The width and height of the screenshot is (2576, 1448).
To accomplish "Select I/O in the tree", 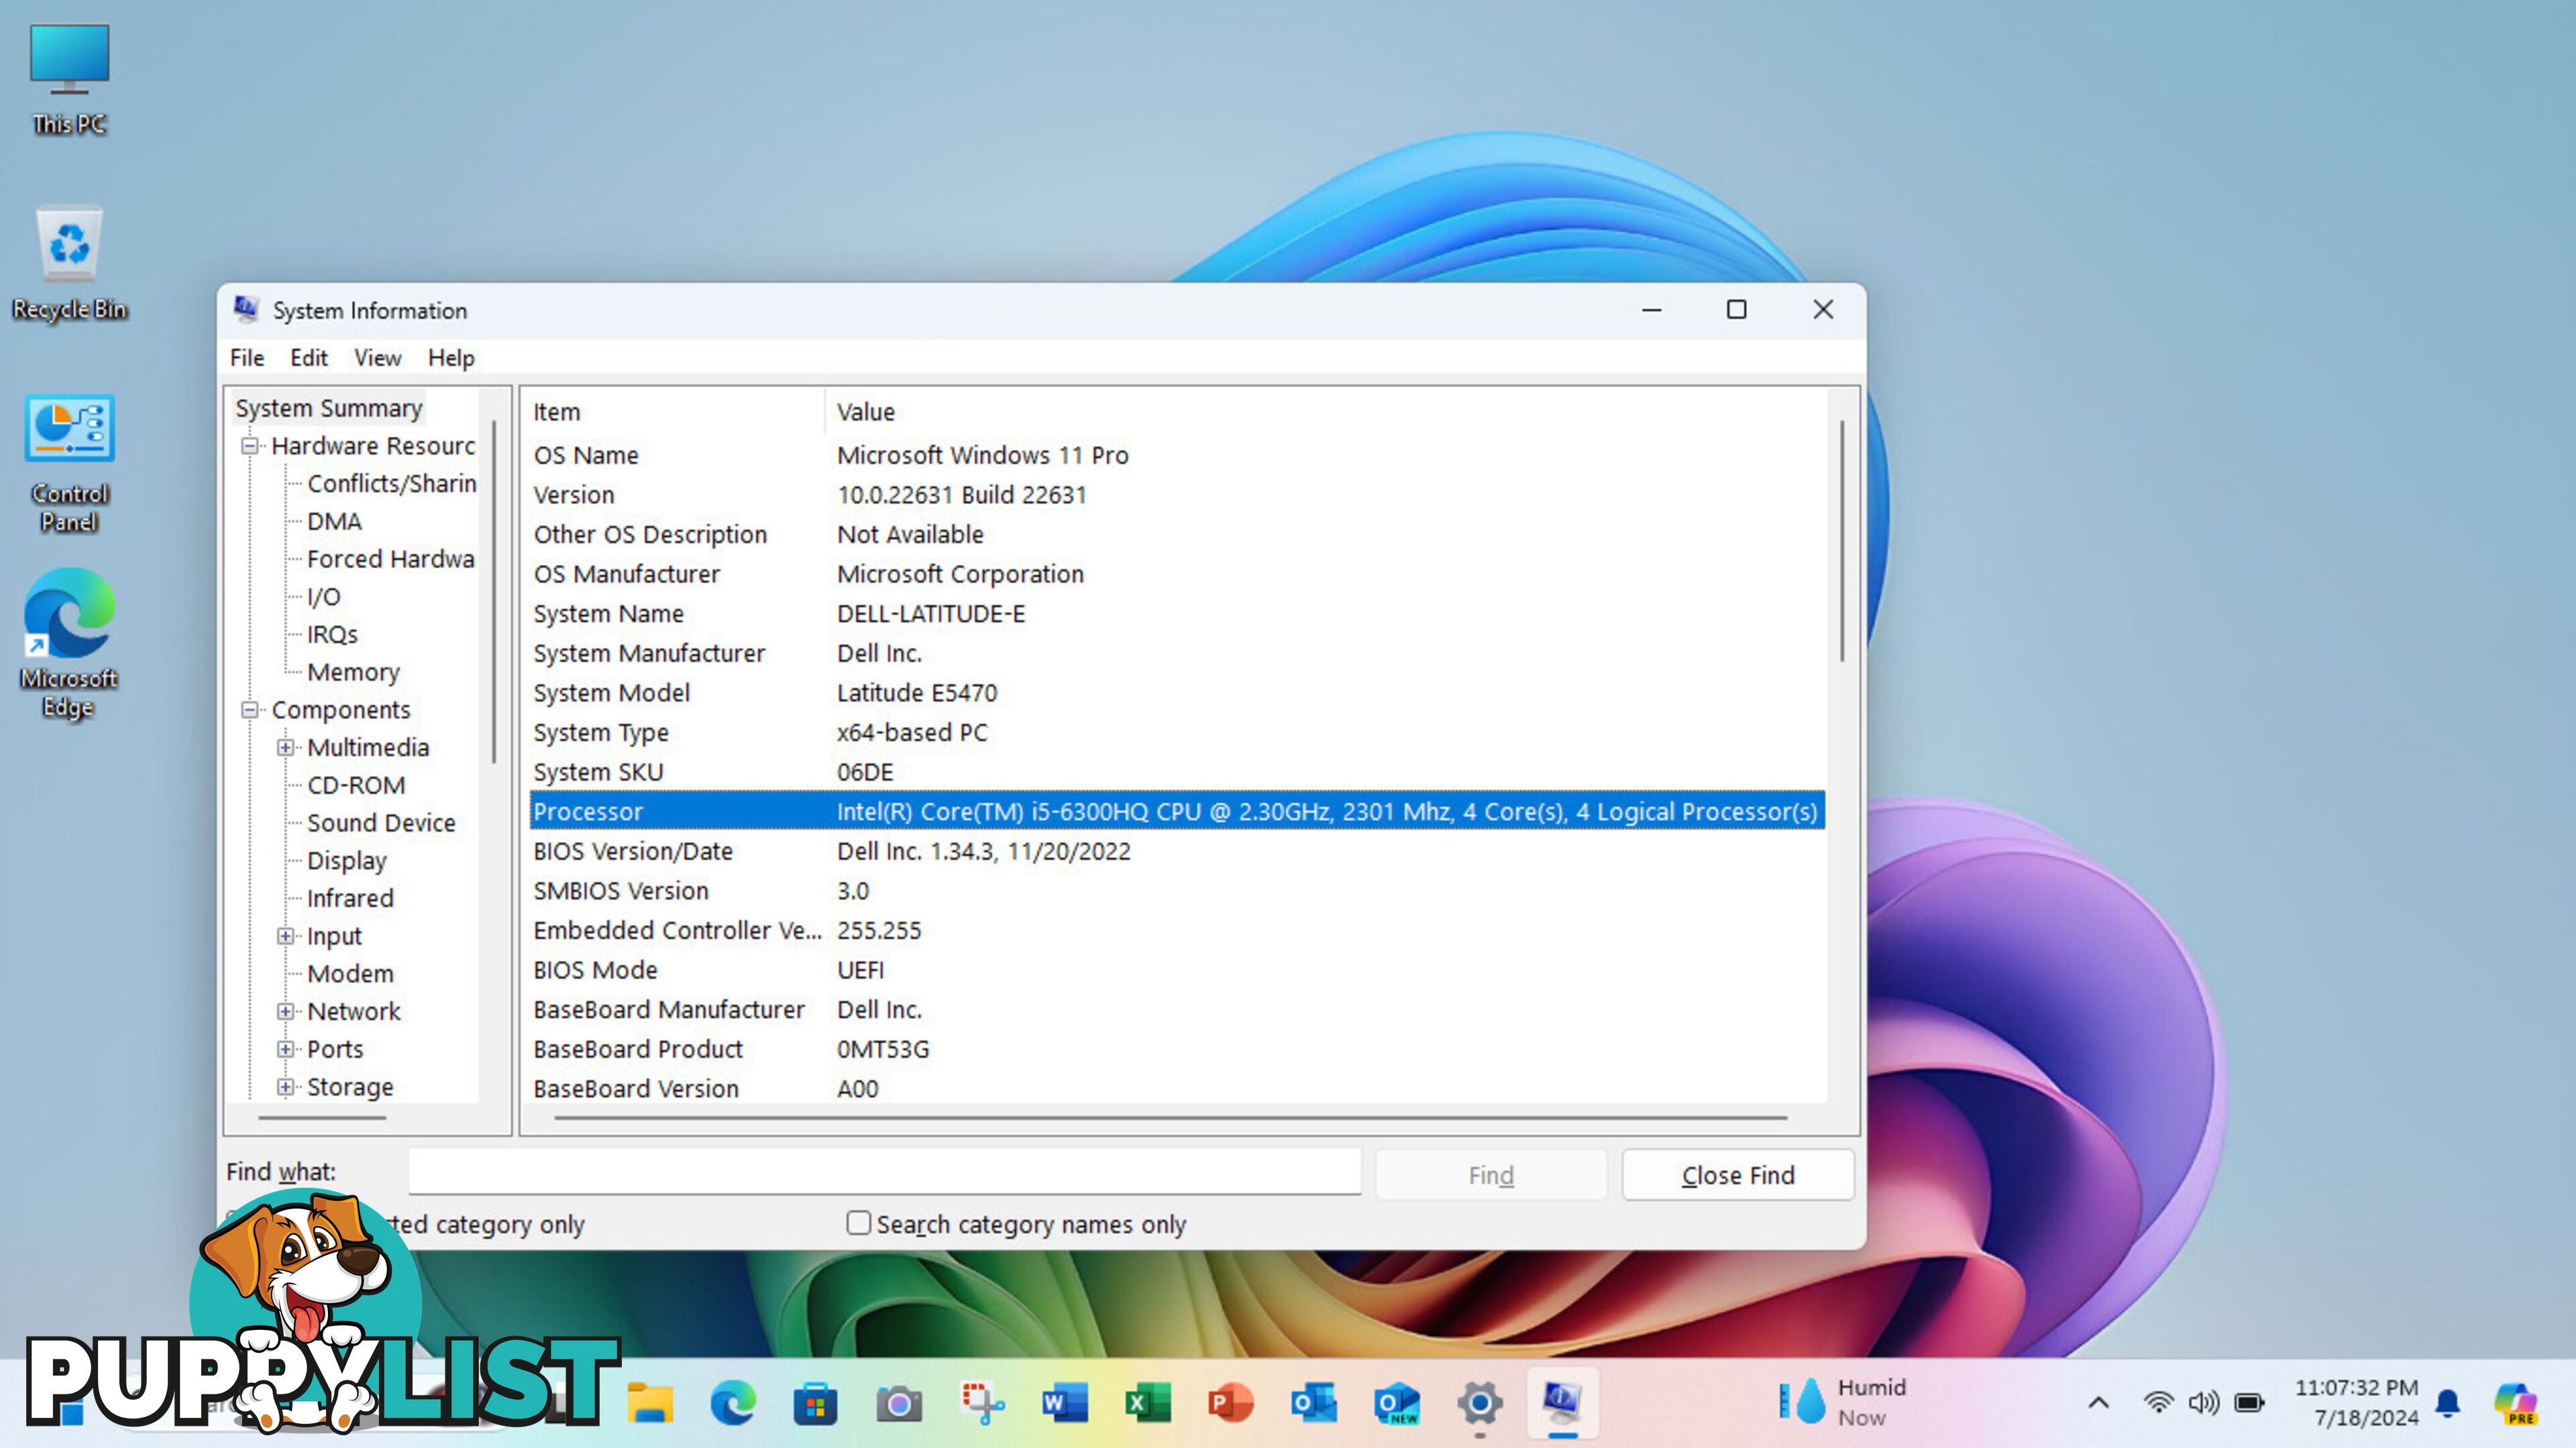I will (323, 597).
